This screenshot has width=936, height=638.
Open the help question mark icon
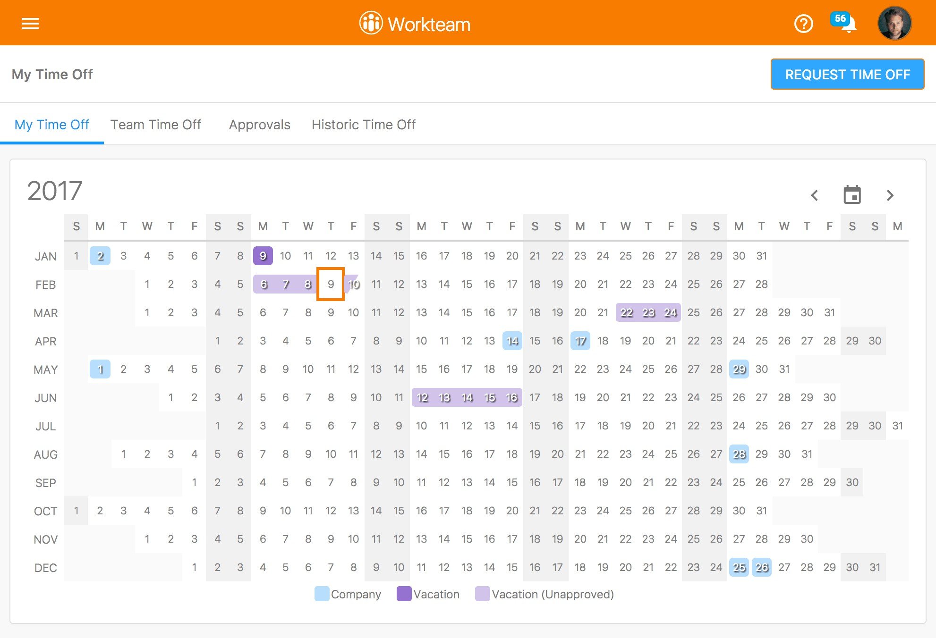803,24
